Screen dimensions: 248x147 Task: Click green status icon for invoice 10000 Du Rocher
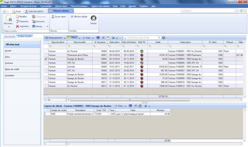point(142,51)
